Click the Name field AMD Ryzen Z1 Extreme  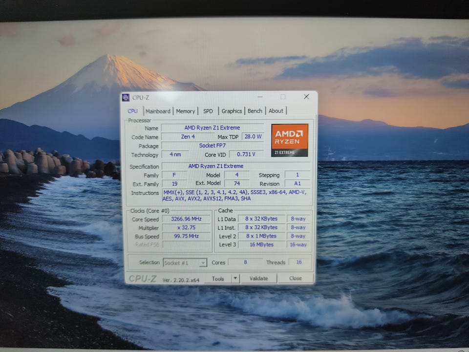pyautogui.click(x=213, y=128)
